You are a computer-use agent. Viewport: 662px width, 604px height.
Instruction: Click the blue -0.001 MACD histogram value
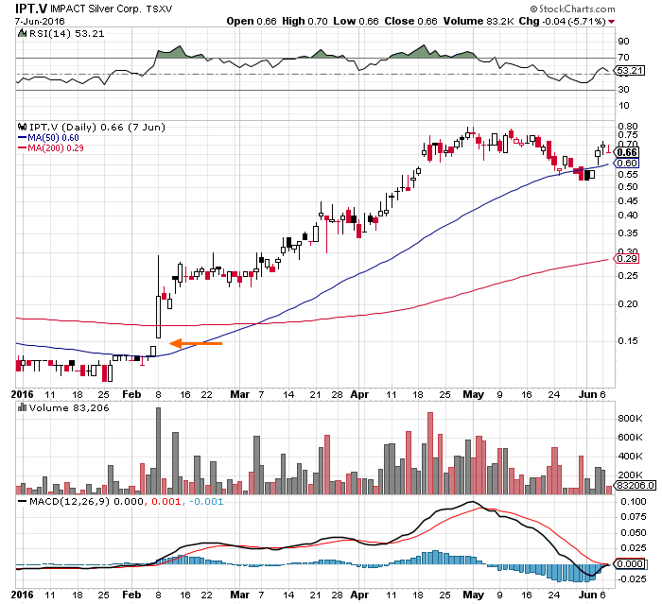pos(206,502)
